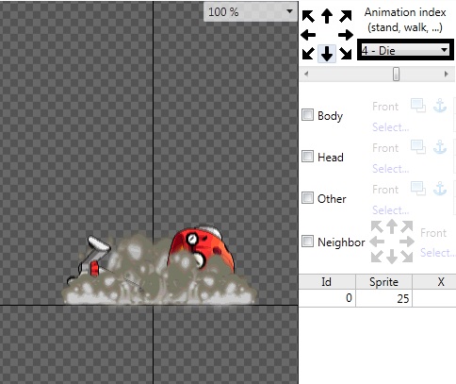The height and width of the screenshot is (384, 456).
Task: Enable the Other checkbox
Action: click(x=307, y=198)
